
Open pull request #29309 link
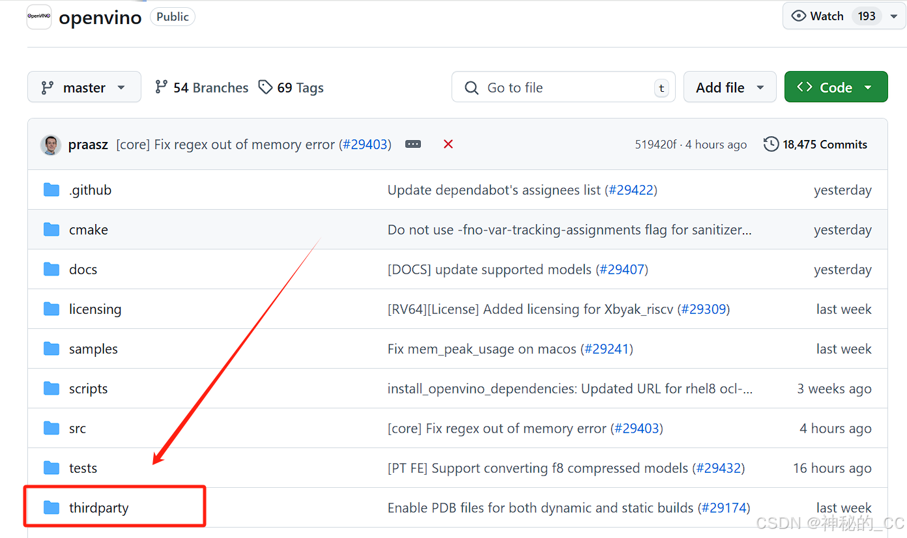coord(704,309)
